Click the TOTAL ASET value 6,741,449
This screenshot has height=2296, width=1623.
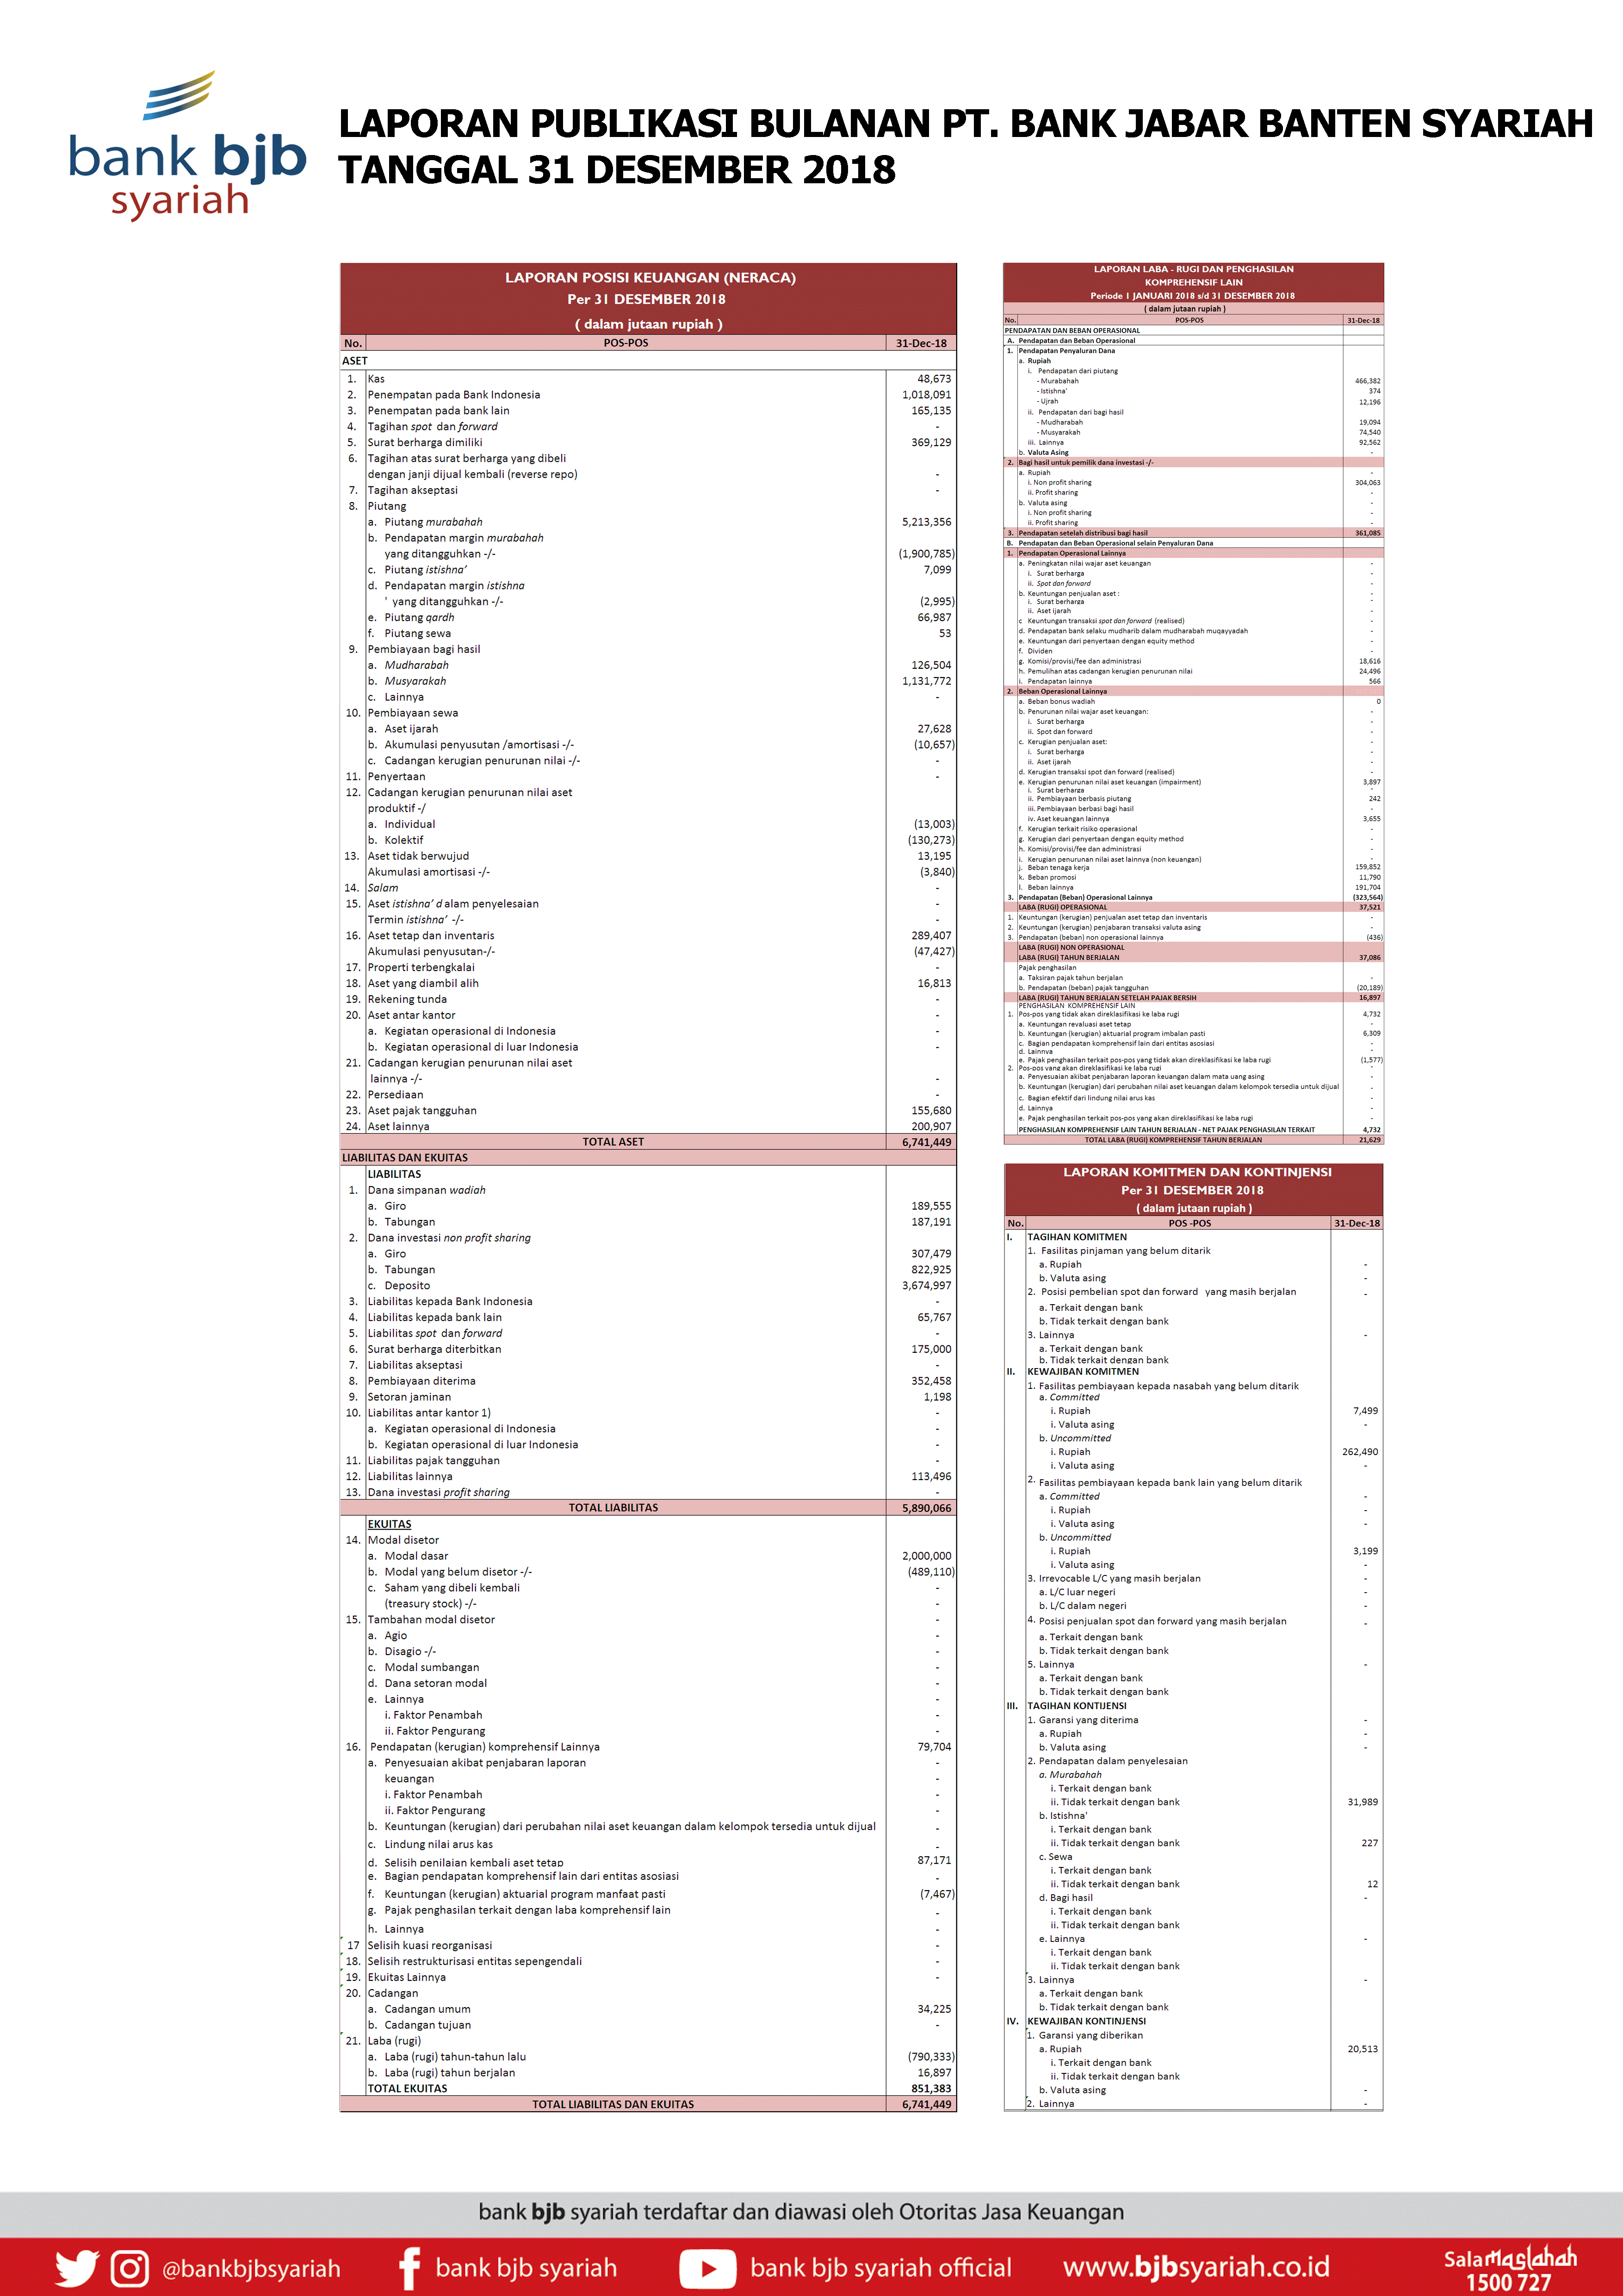(x=926, y=1142)
